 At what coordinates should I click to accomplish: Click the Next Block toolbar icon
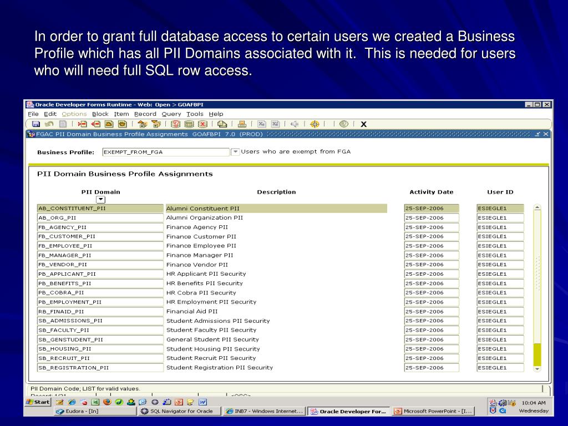tap(156, 124)
